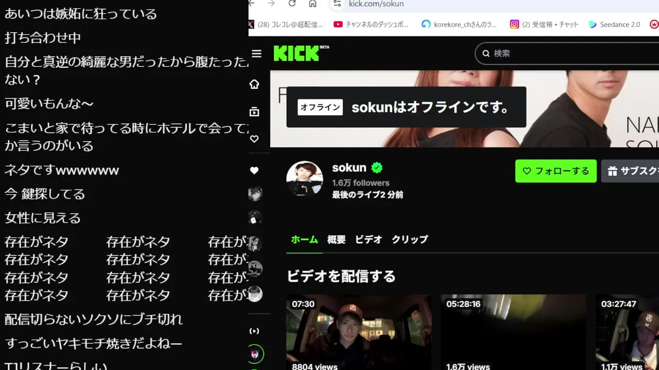Switch to the 概要 tab

pos(336,239)
